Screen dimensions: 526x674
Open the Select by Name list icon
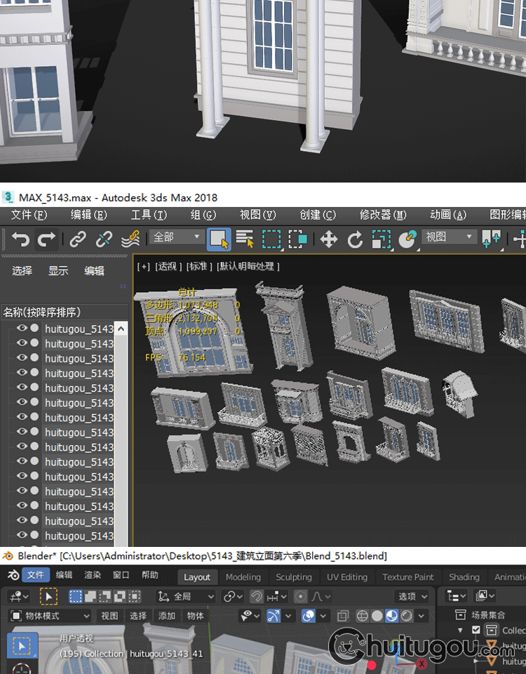click(245, 239)
